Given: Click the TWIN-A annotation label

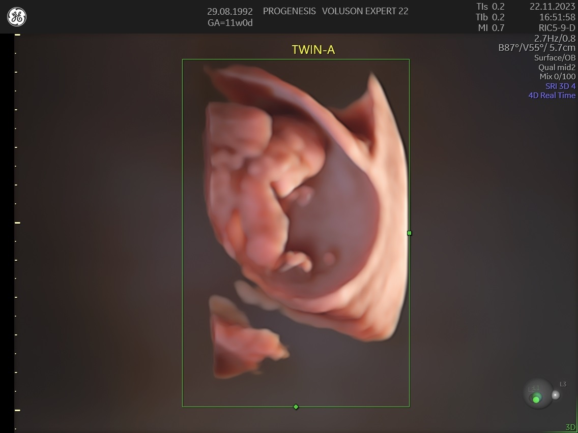Looking at the screenshot, I should [x=313, y=49].
